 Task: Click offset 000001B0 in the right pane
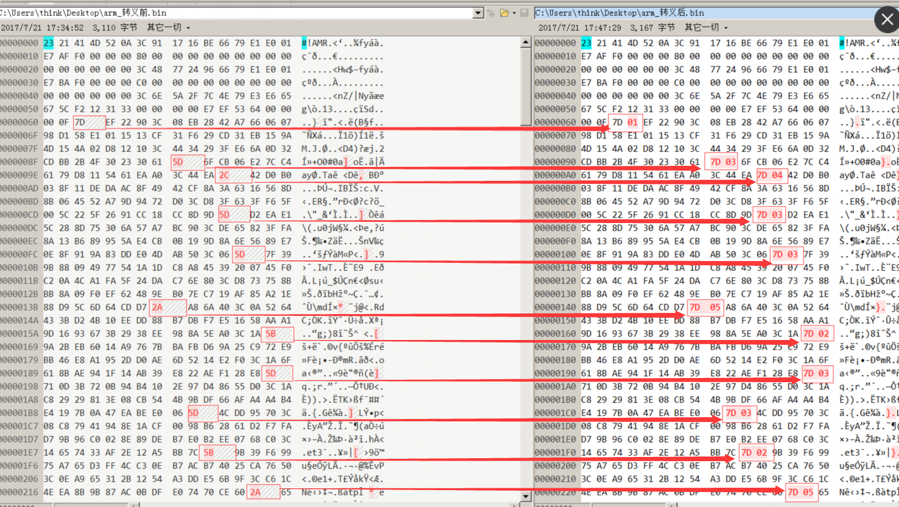pyautogui.click(x=555, y=400)
